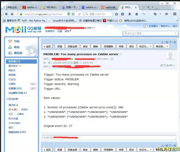Screen dimensions: 180x152
Task: Open the site information circle icon
Action: click(x=18, y=14)
